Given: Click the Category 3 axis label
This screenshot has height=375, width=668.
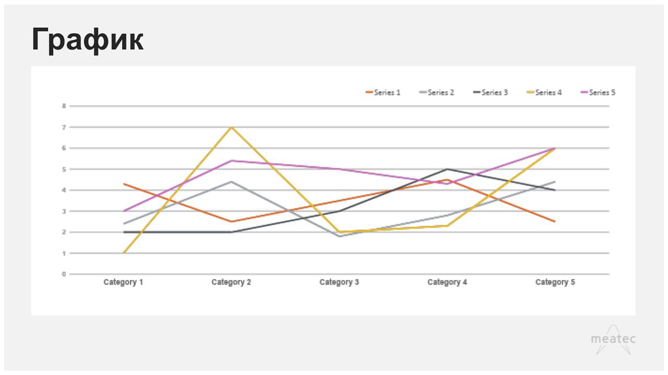Looking at the screenshot, I should 339,282.
